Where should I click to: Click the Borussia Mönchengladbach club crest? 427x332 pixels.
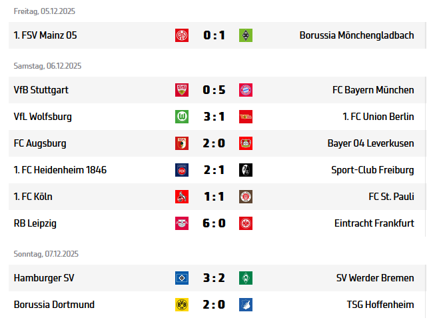[x=246, y=35]
